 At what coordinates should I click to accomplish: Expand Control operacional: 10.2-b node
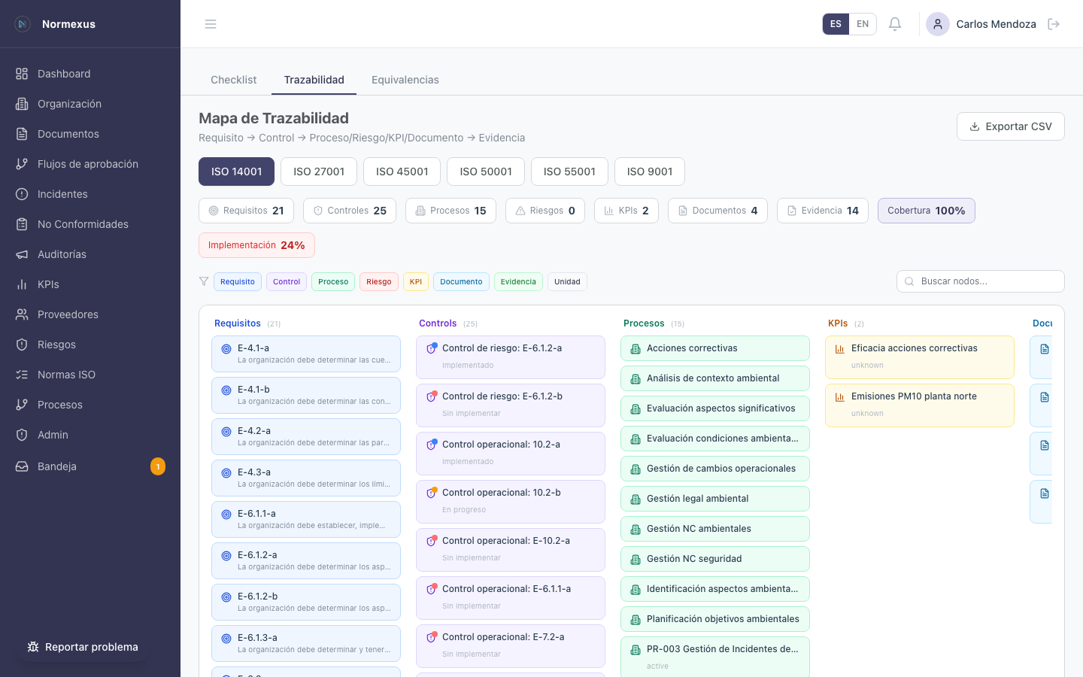[x=510, y=501]
